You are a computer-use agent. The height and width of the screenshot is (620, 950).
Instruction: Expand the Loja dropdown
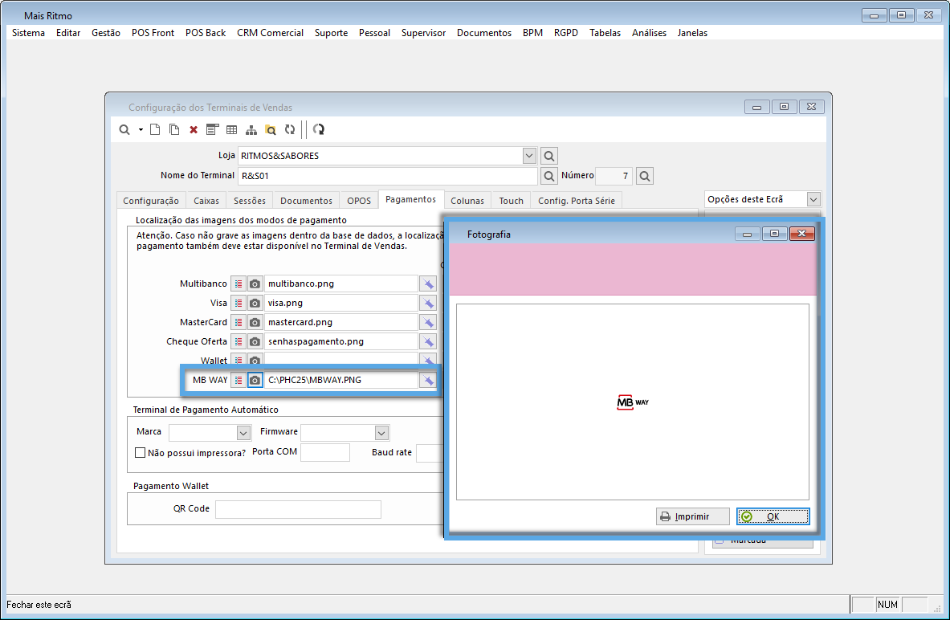[529, 156]
